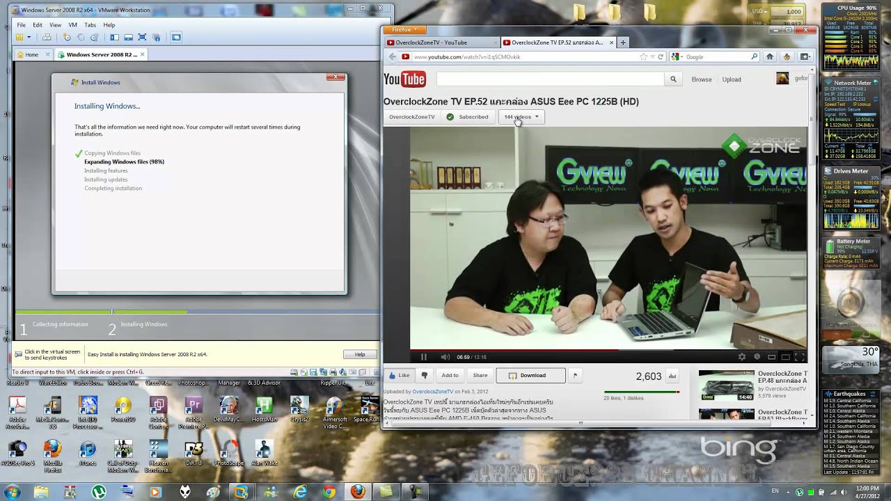Dislike the video with thumbs down

tap(424, 376)
